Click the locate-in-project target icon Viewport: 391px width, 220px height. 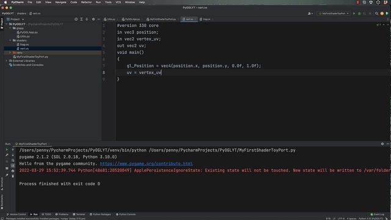(x=76, y=19)
